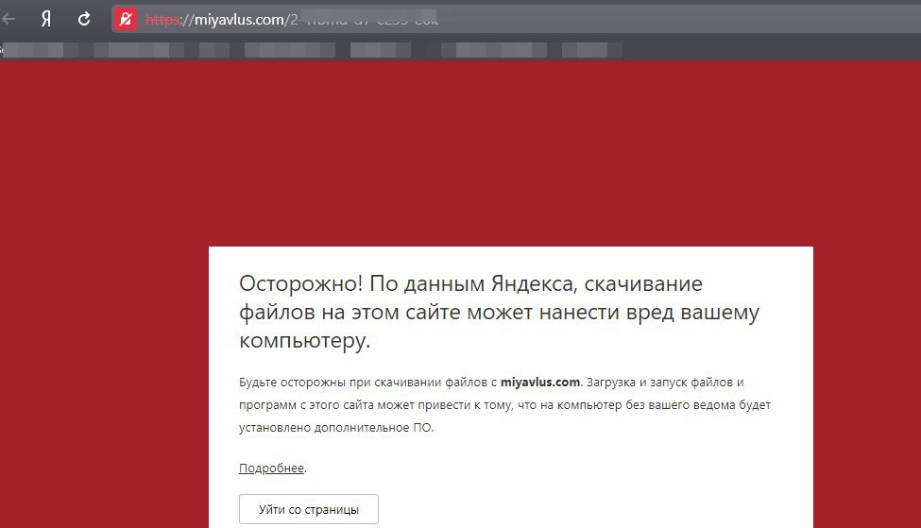Screen dimensions: 921x528
Task: Click the Уйти со страницы button
Action: click(308, 509)
